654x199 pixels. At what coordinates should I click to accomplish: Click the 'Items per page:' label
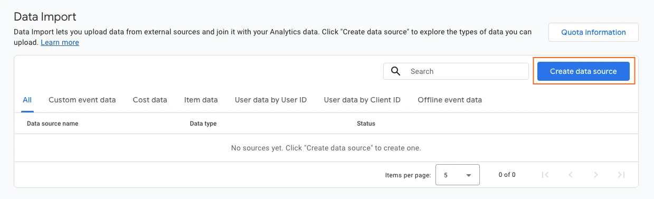pyautogui.click(x=408, y=175)
